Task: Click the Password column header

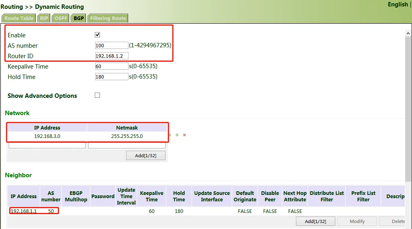Action: (x=103, y=196)
